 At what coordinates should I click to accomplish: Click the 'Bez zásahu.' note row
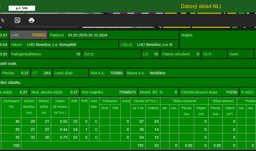[128, 83]
